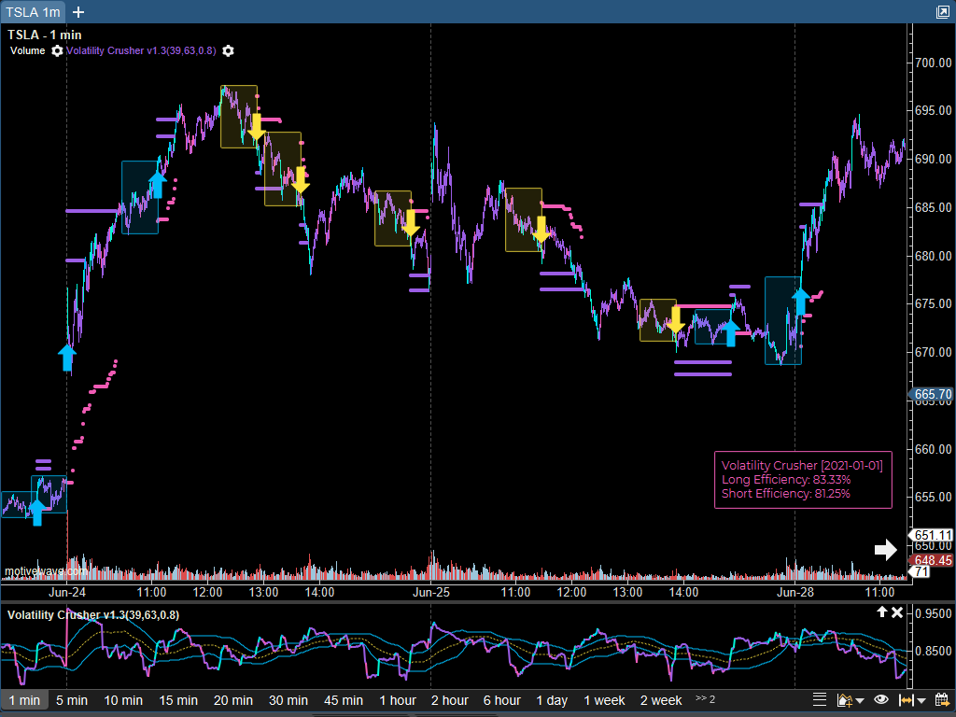Click the white scroll-to-latest-bar arrow
This screenshot has width=956, height=717.
coord(886,549)
